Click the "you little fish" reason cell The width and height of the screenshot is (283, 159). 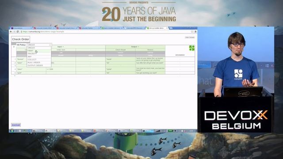pos(150,63)
